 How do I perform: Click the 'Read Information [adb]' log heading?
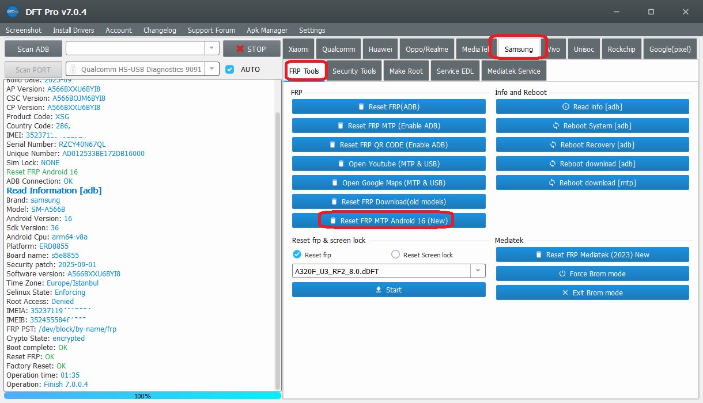tap(54, 191)
